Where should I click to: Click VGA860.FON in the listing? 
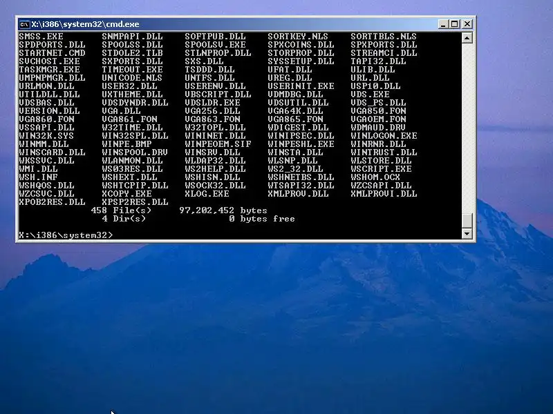tap(46, 119)
